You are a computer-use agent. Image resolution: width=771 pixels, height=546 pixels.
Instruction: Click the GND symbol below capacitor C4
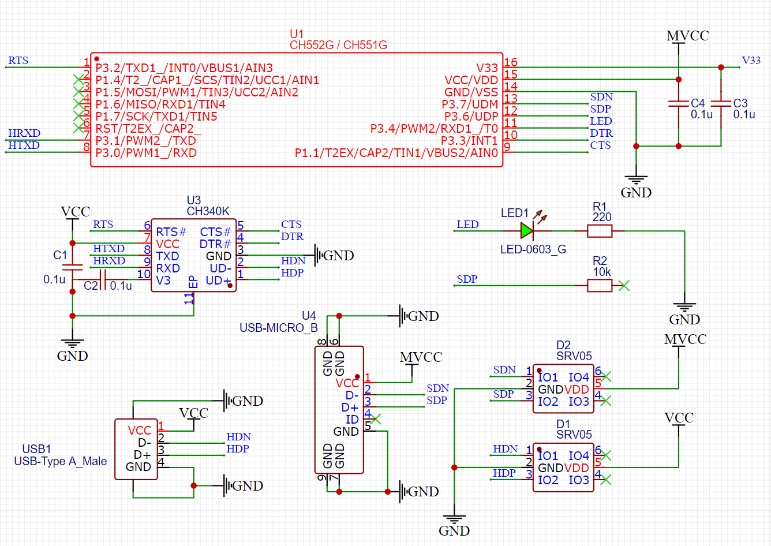tap(636, 186)
